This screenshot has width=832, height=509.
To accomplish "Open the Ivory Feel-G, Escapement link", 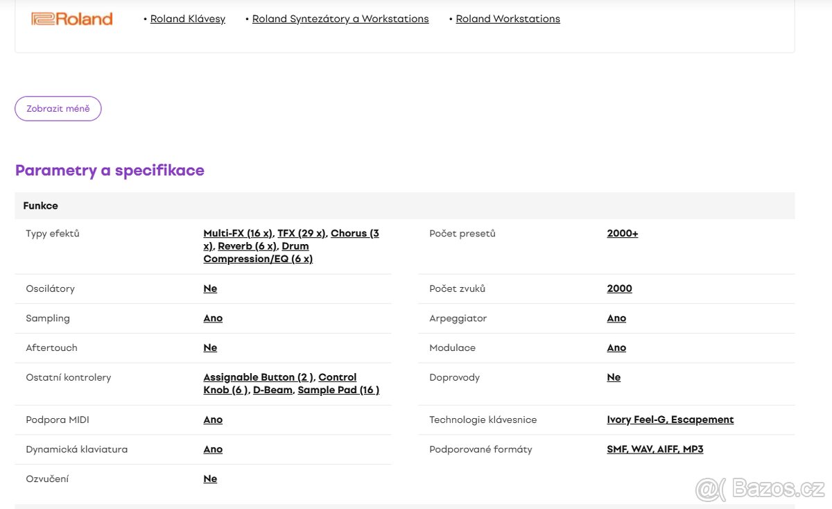I will click(x=670, y=420).
